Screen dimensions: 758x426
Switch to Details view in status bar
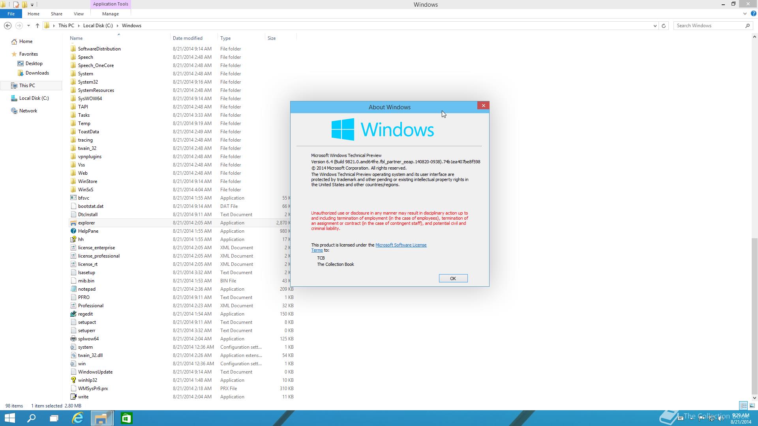(x=743, y=405)
